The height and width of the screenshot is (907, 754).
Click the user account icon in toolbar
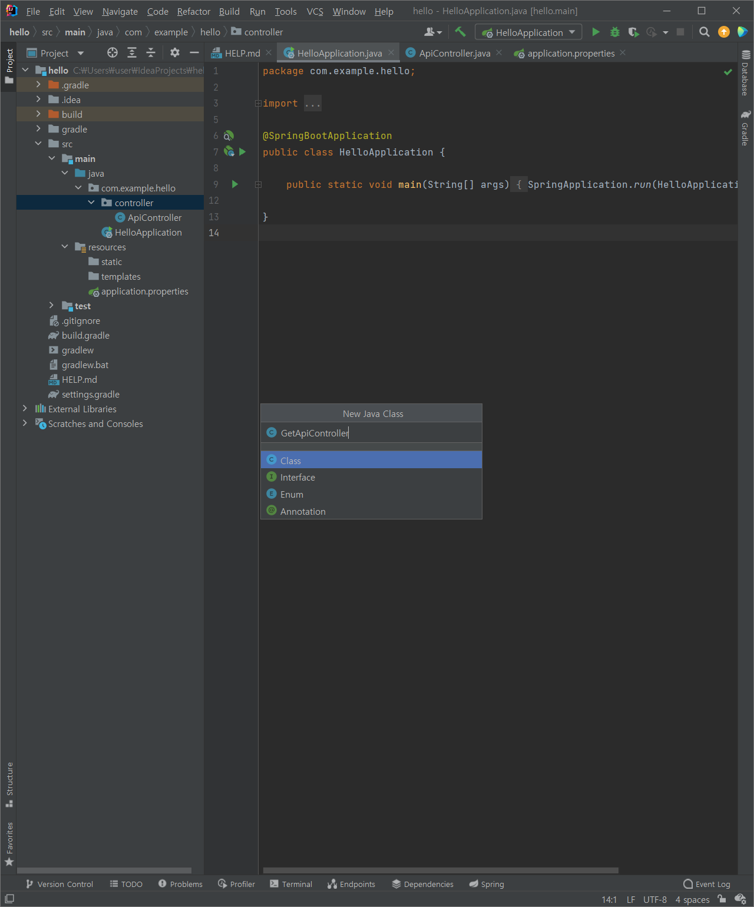click(433, 32)
